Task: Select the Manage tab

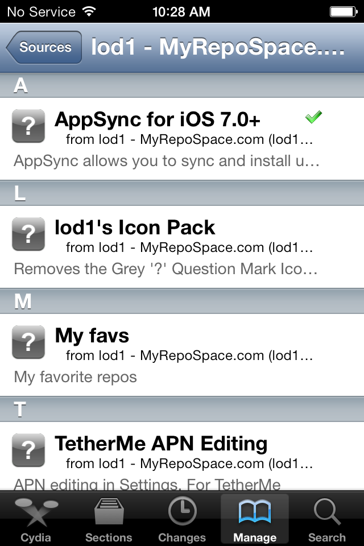Action: (x=254, y=519)
